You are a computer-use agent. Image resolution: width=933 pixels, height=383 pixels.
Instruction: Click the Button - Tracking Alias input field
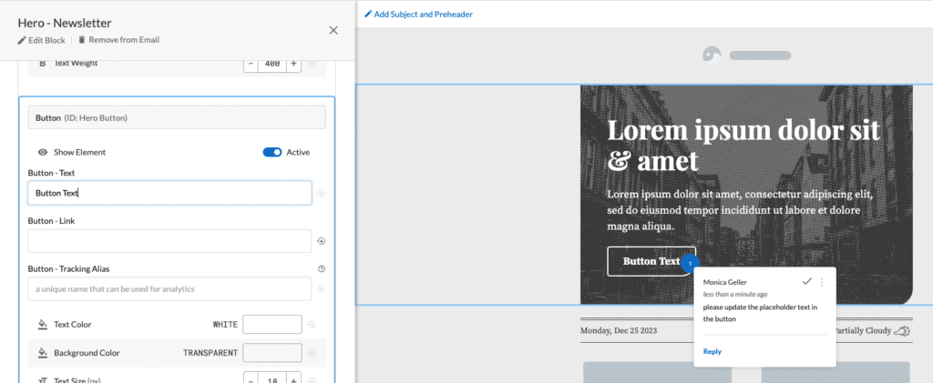click(x=169, y=289)
